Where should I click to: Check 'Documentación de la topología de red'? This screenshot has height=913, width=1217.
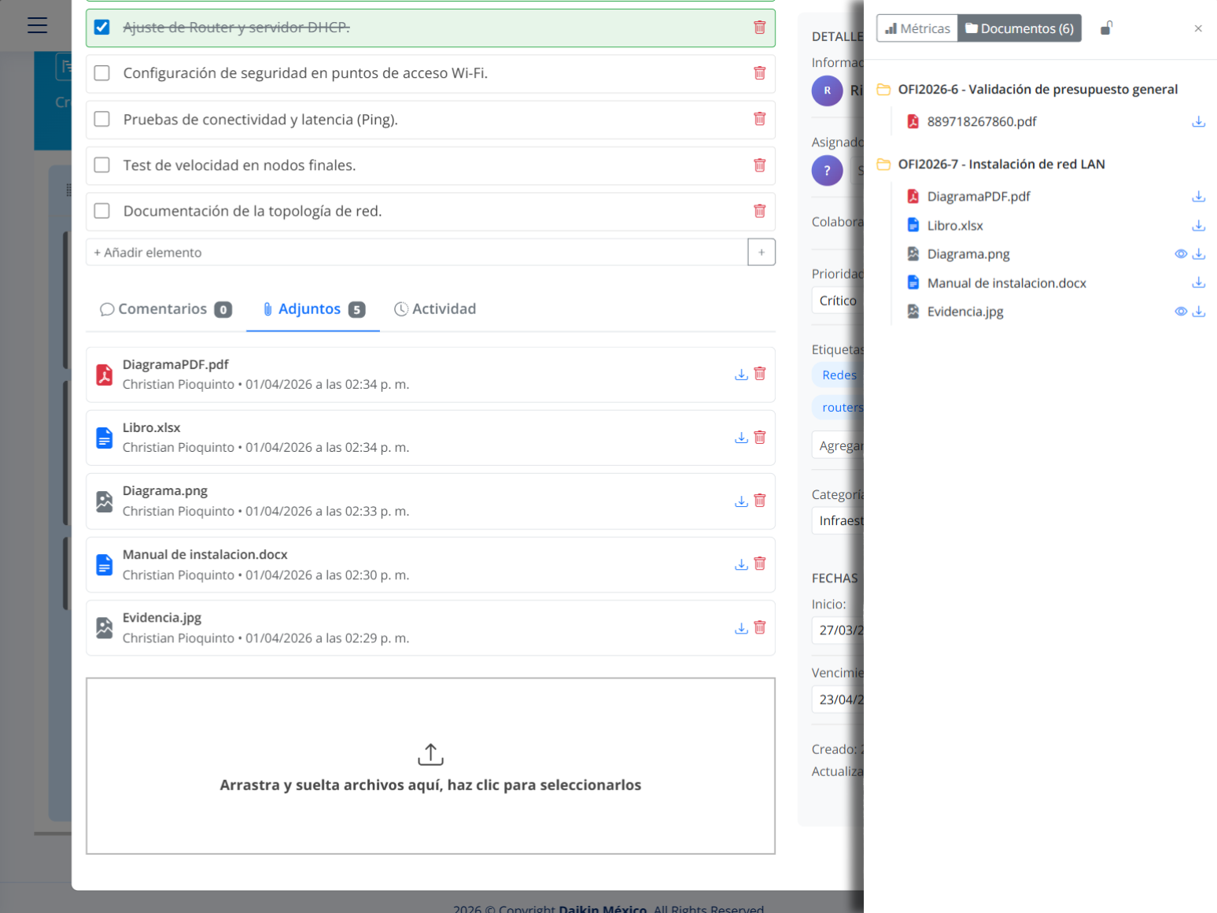click(x=102, y=211)
